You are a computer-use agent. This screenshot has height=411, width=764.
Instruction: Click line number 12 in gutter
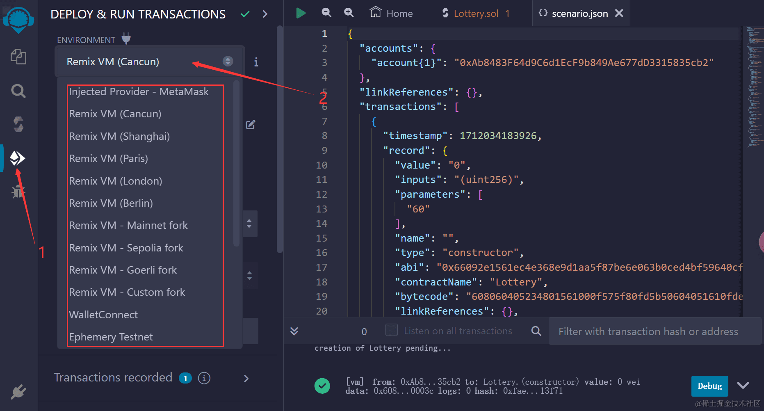(x=322, y=194)
